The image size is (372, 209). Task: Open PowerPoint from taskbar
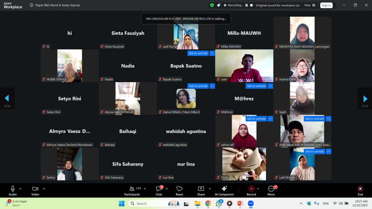coord(240,203)
